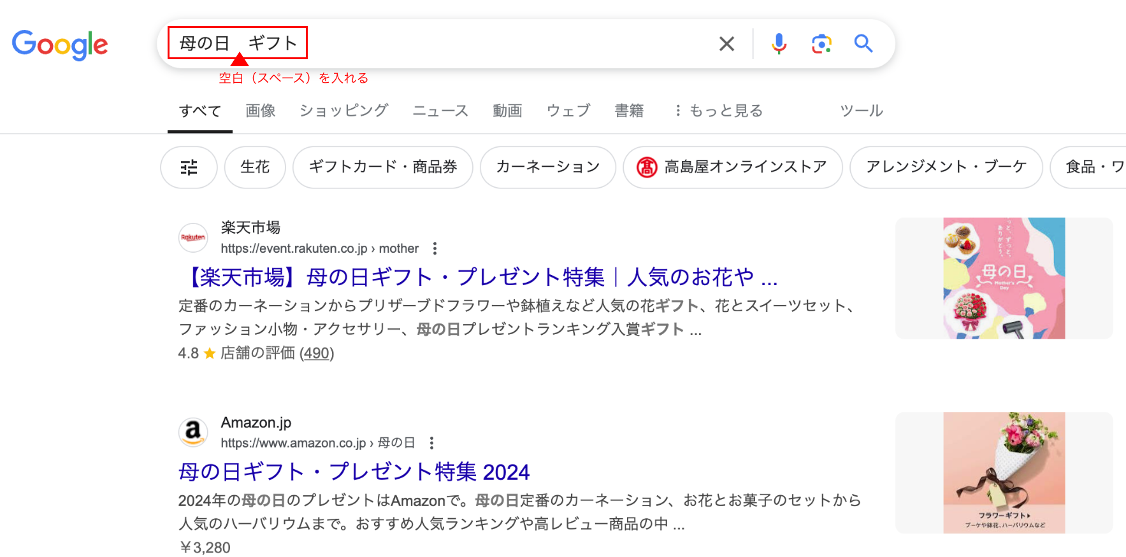
Task: Click the www.amazon.co.jp URL text
Action: (x=318, y=443)
